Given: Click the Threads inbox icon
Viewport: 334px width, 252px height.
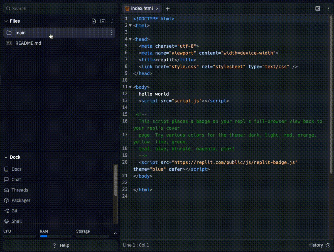Looking at the screenshot, I should click(6, 190).
